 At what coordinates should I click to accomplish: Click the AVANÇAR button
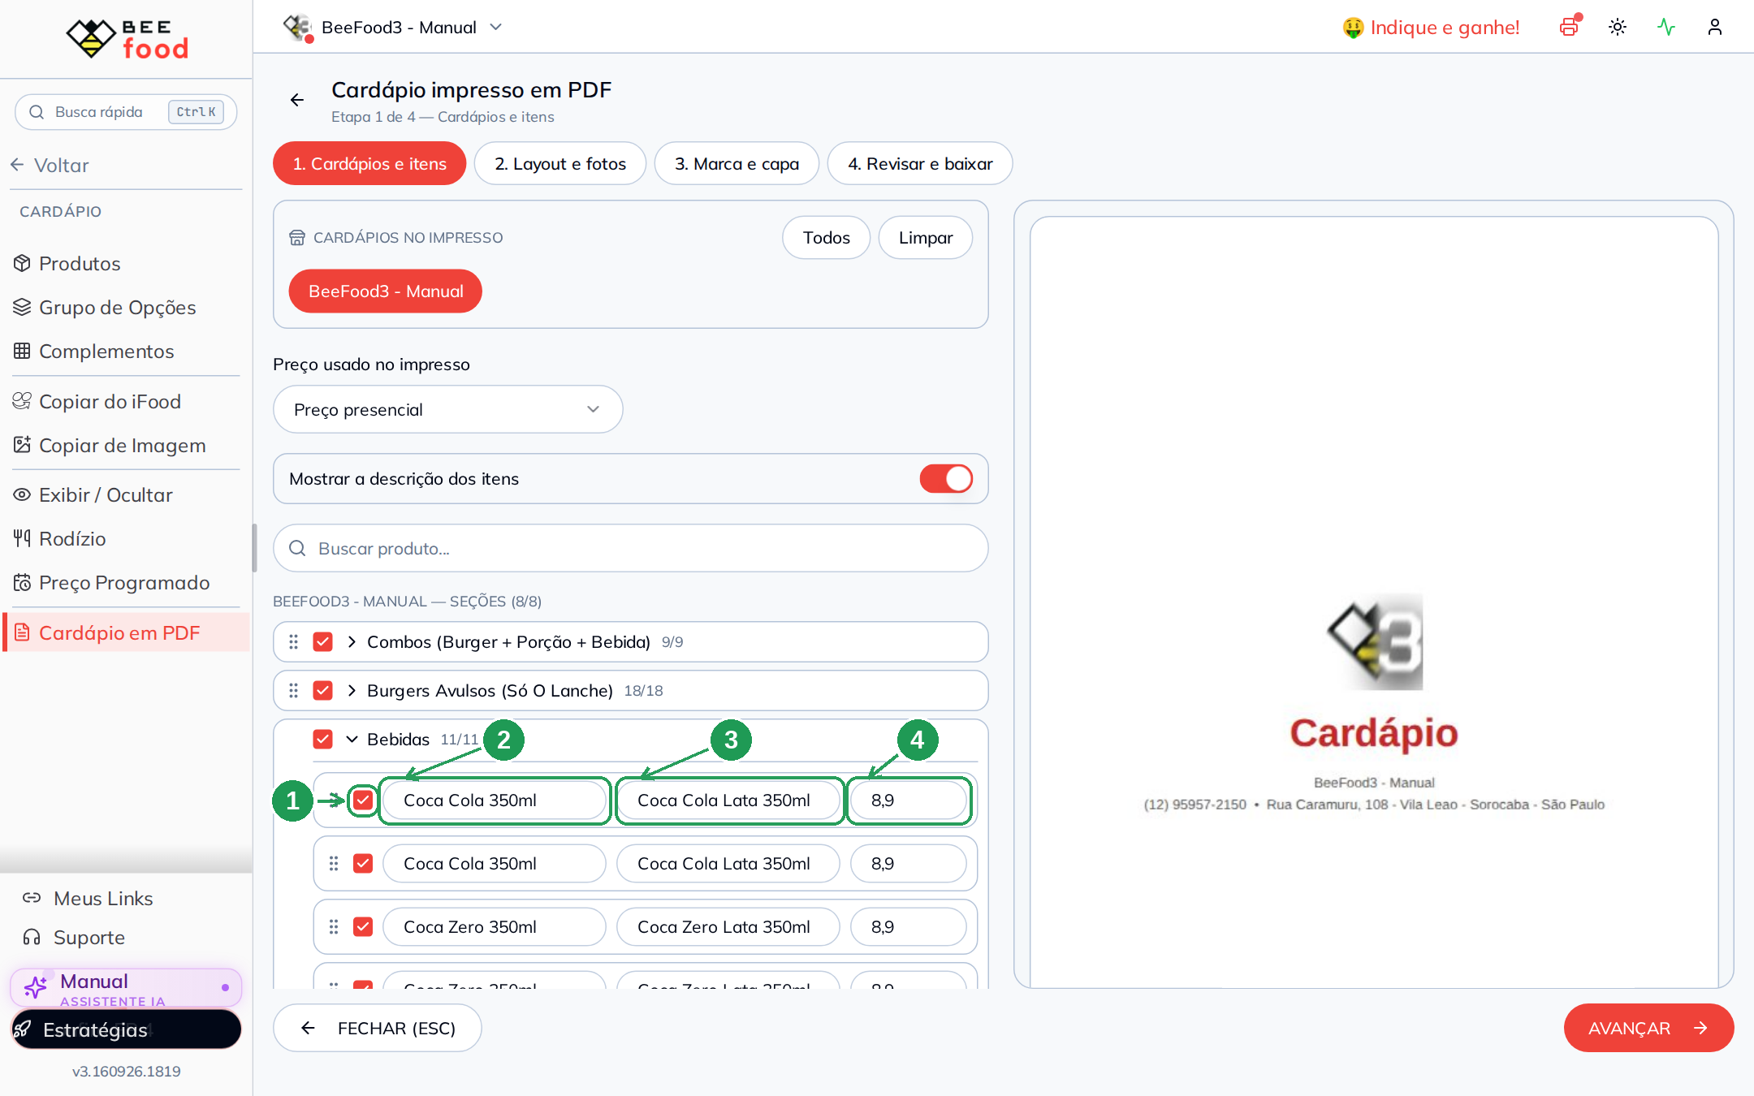point(1648,1028)
